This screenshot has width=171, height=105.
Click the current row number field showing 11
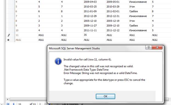click(22, 104)
